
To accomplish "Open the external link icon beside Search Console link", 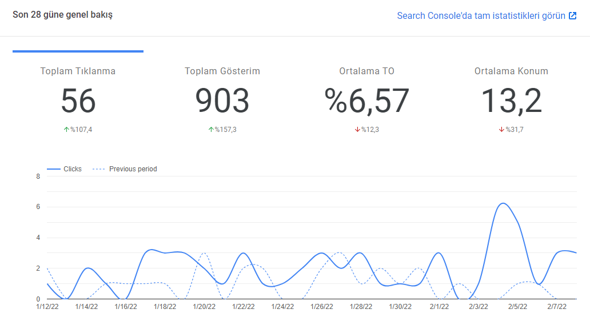I will (572, 16).
